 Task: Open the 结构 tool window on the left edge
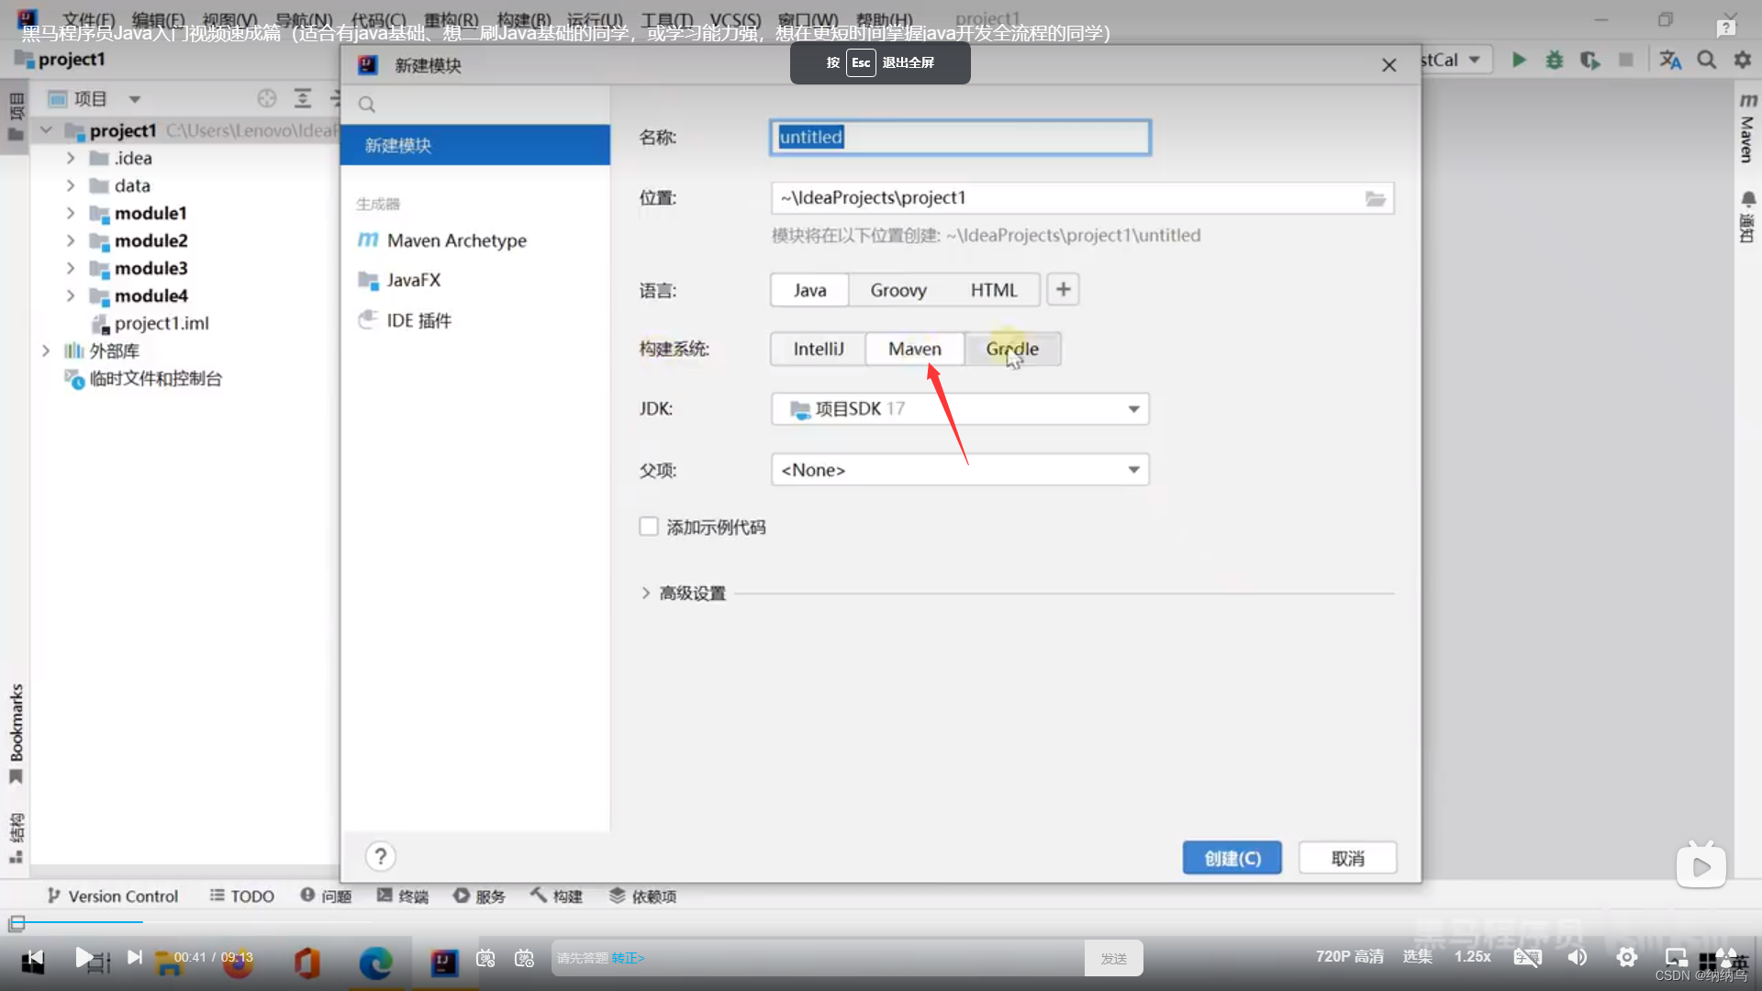click(16, 837)
